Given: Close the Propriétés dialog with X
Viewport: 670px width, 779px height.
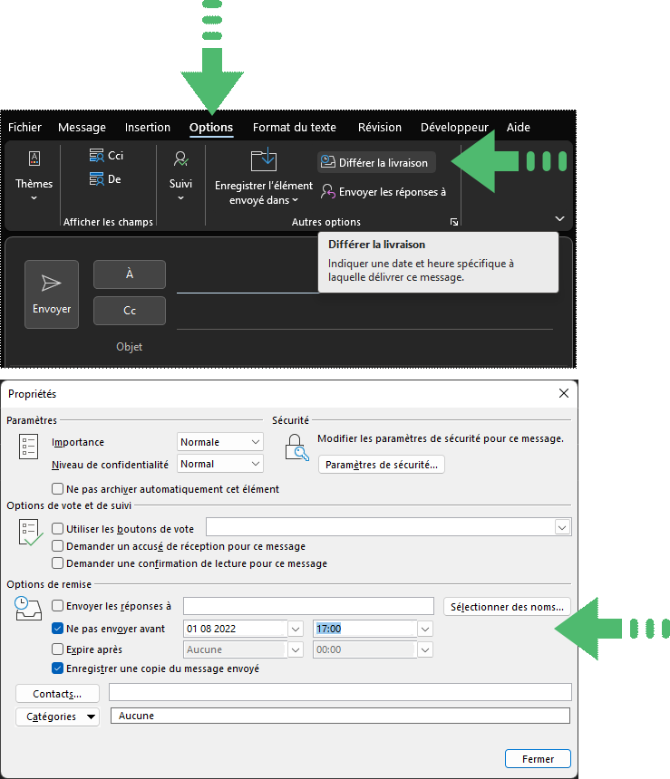Looking at the screenshot, I should tap(564, 393).
